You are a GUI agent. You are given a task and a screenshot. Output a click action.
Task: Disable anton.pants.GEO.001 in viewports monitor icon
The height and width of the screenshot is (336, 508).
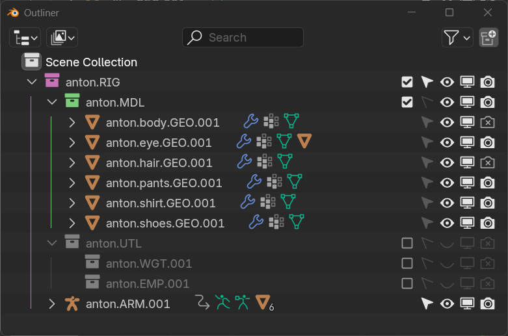click(x=467, y=183)
